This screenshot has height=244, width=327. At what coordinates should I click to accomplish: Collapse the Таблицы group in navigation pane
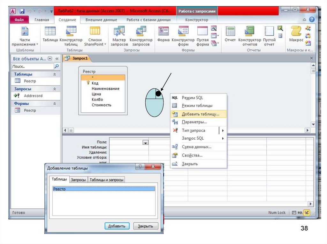(55, 74)
